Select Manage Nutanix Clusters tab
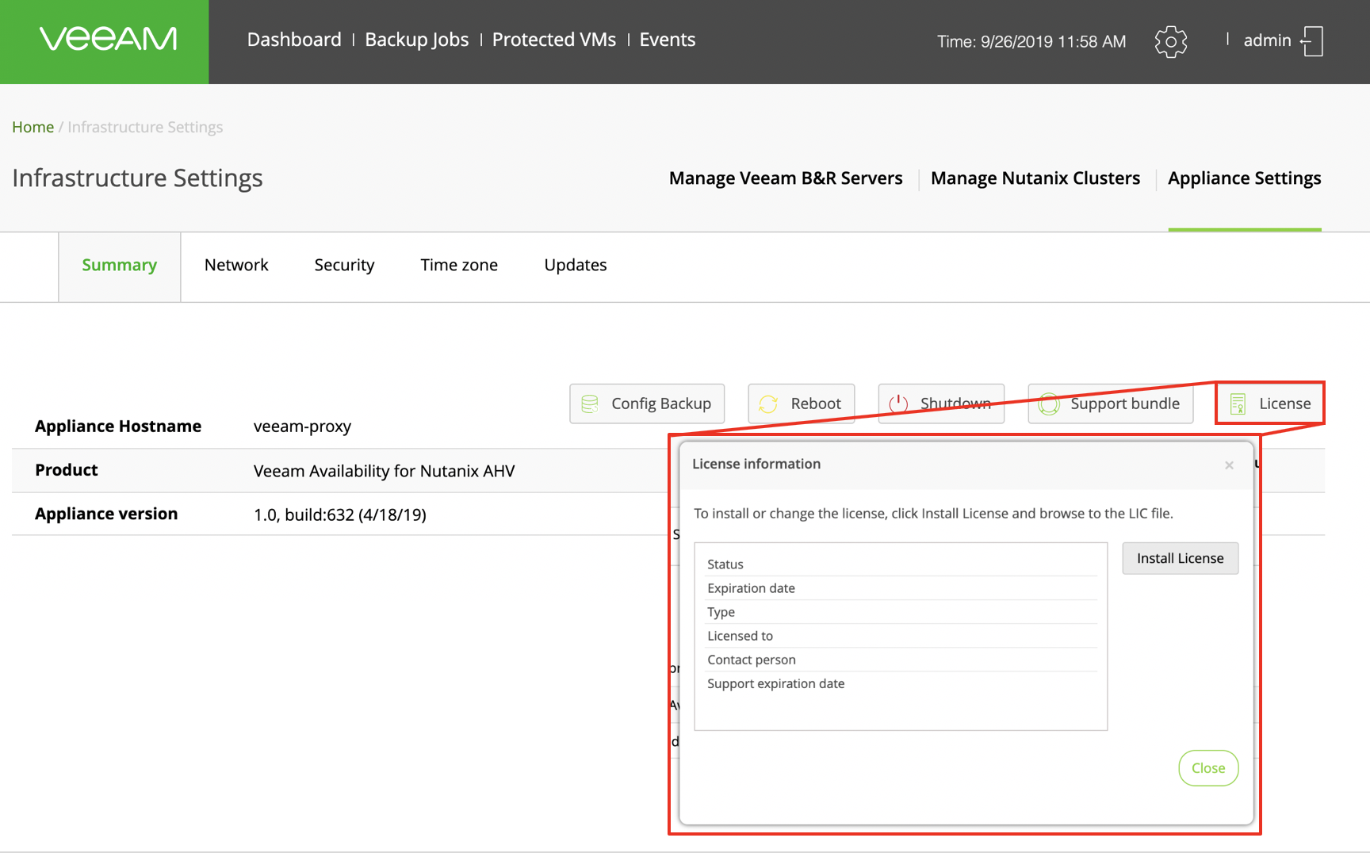The image size is (1370, 853). point(1035,178)
